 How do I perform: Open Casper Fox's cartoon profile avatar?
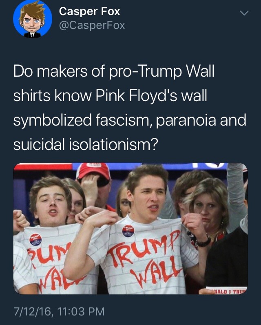tap(33, 19)
